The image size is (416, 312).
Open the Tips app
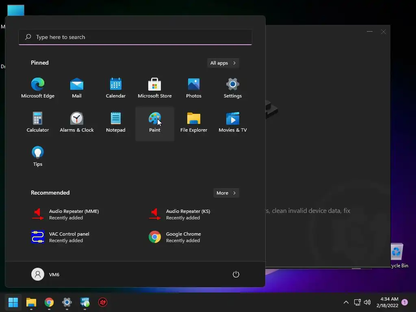click(x=38, y=156)
